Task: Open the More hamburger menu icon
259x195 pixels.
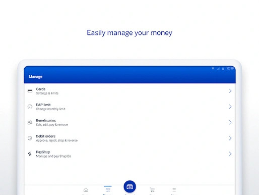Action: pos(174,190)
